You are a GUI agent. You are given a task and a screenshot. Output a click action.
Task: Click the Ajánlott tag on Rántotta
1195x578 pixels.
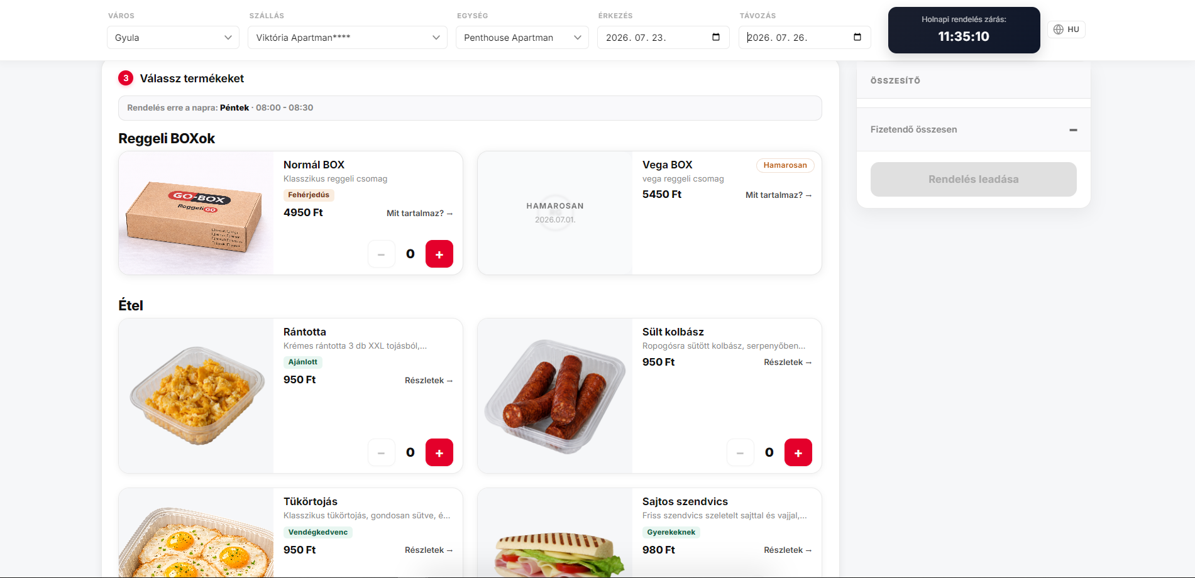[303, 363]
